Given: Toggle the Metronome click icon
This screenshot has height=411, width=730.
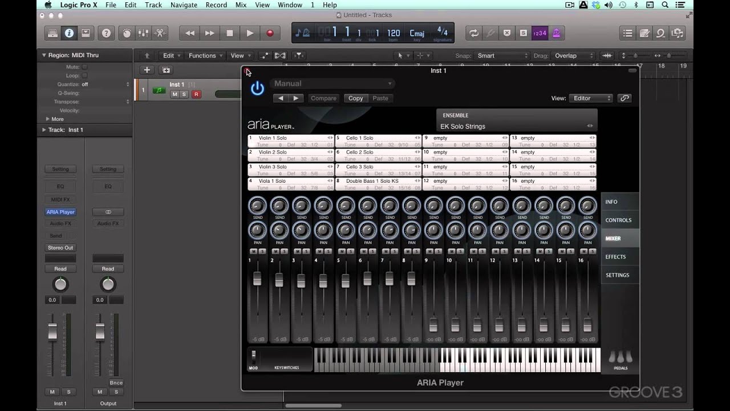Looking at the screenshot, I should pyautogui.click(x=556, y=33).
